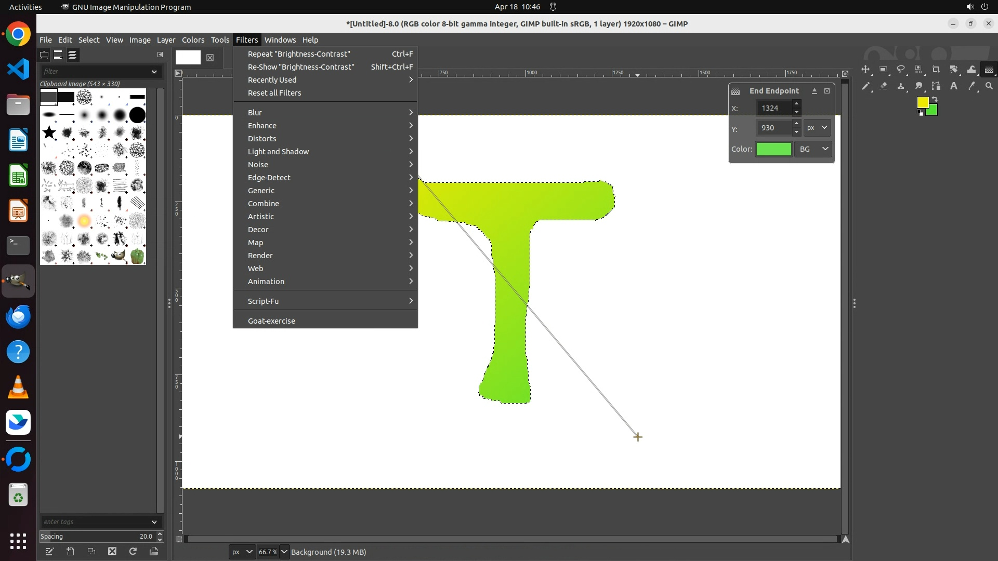Screen dimensions: 998x561
Task: Select the Color Picker eyedropper tool
Action: tap(971, 86)
